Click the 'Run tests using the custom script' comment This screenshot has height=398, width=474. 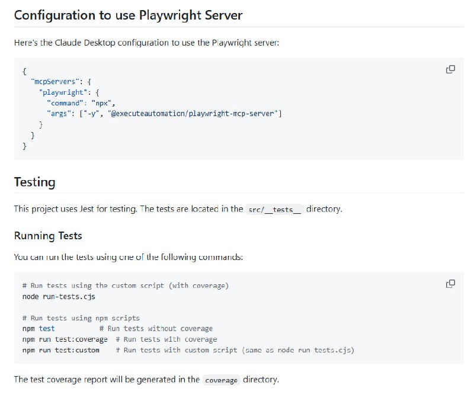125,285
